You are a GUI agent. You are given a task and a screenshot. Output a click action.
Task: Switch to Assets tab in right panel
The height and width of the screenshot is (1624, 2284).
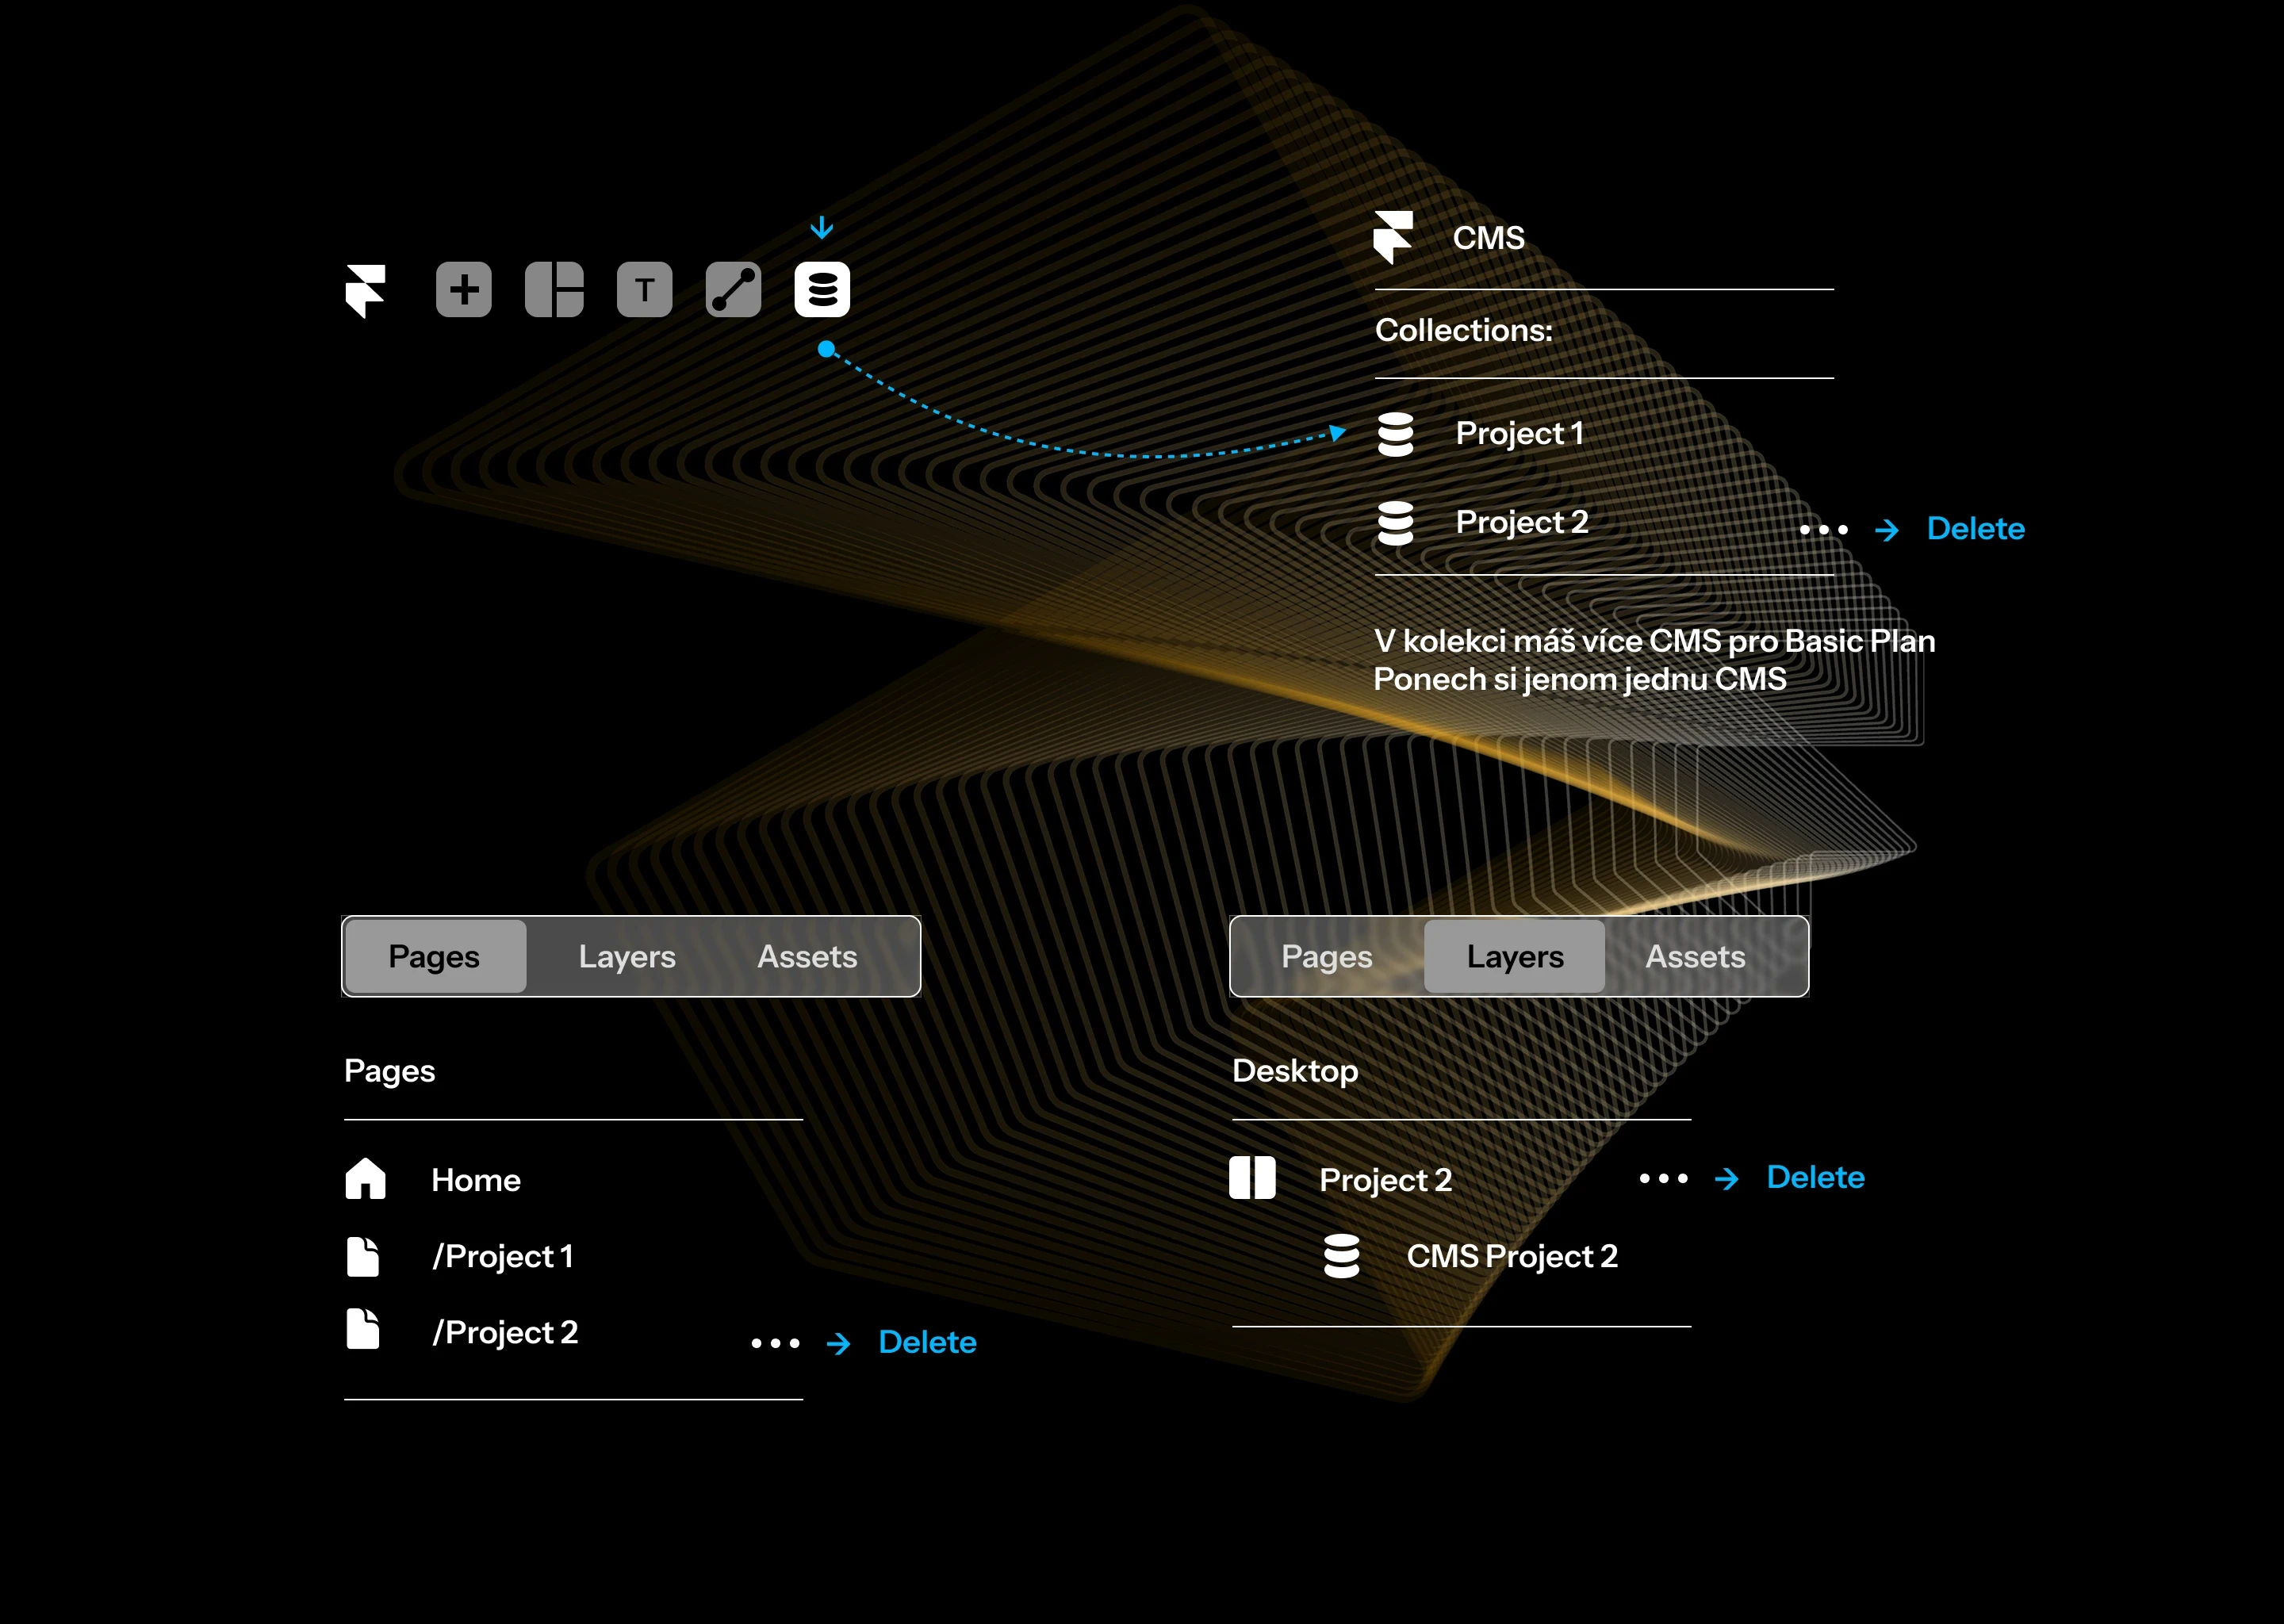[1695, 957]
